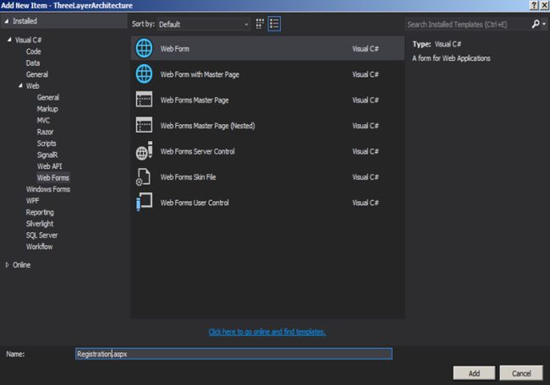The height and width of the screenshot is (385, 550).
Task: Click the help question mark button
Action: tap(534, 5)
